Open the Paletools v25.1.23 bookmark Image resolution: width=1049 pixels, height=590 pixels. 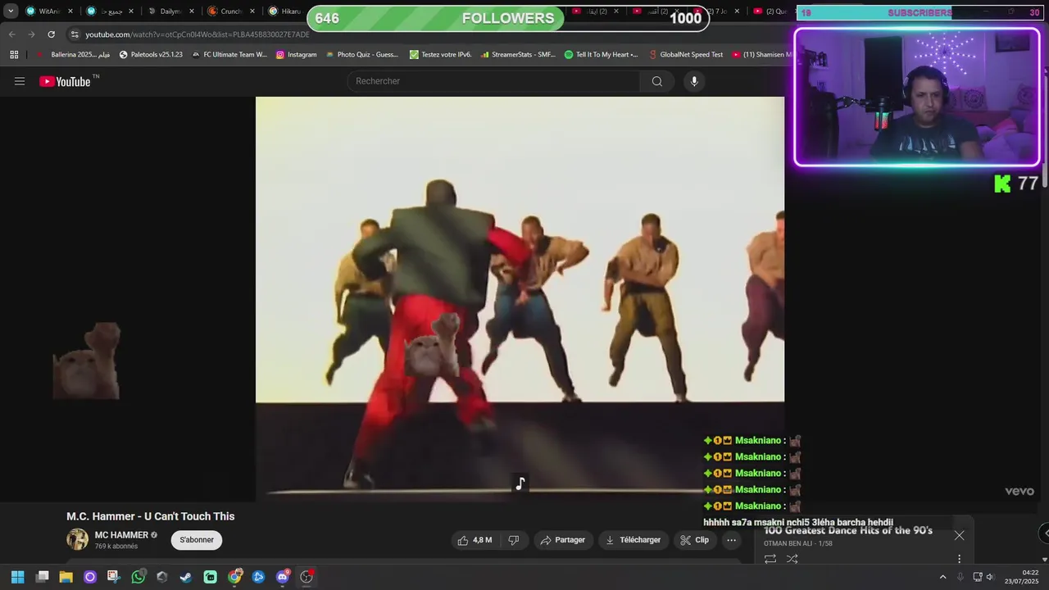(x=151, y=55)
